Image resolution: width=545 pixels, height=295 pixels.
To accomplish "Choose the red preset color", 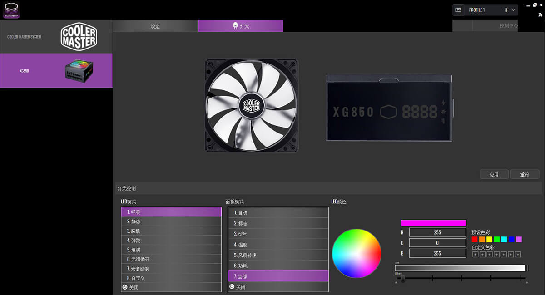I will (475, 239).
